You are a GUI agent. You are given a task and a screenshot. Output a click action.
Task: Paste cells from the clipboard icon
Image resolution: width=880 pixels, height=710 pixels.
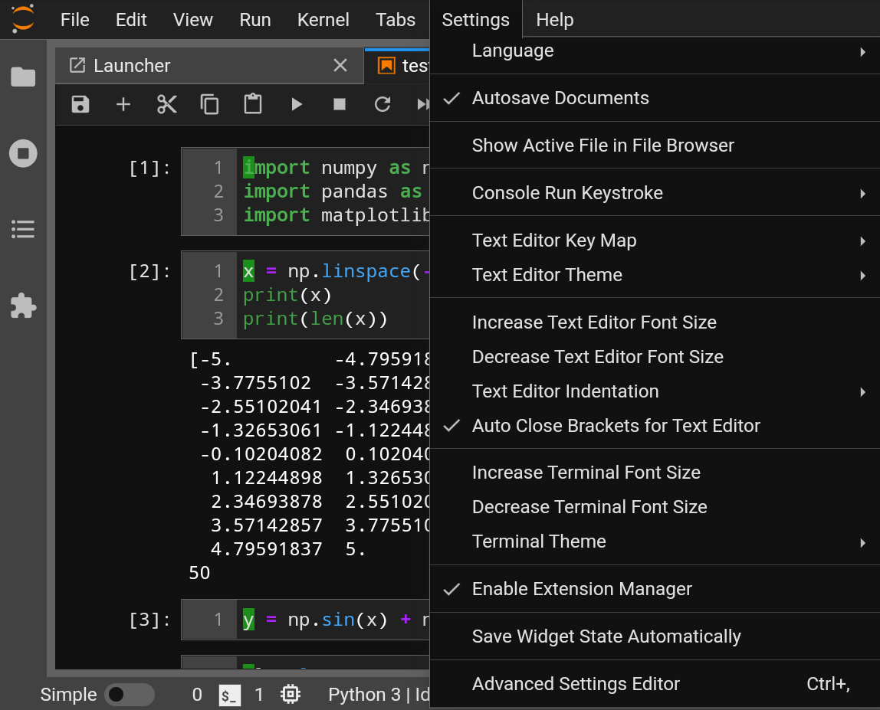tap(252, 104)
